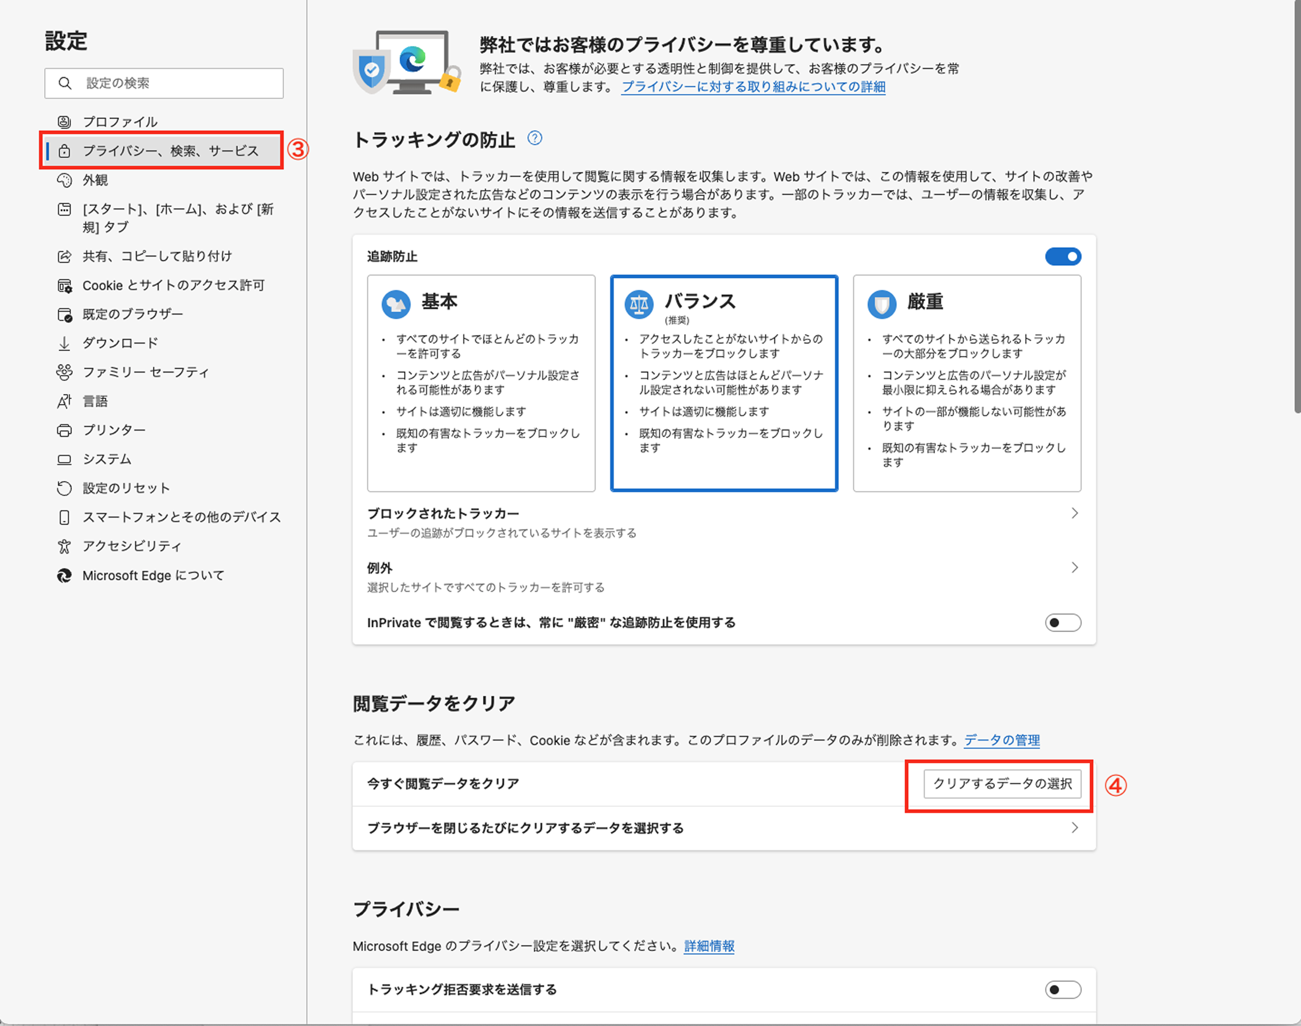Turn off the 追跡防止 toggle
This screenshot has height=1026, width=1301.
tap(1063, 257)
